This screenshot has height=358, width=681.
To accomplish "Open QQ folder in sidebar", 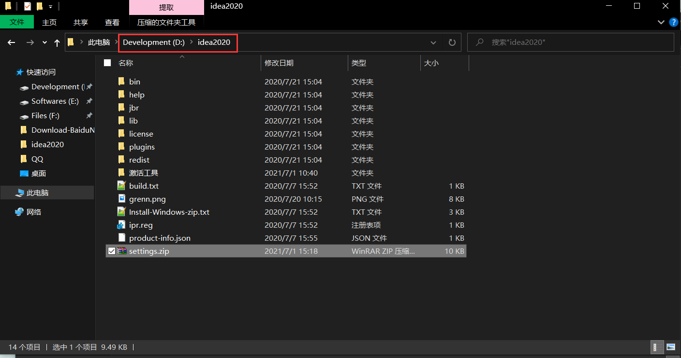I will (32, 159).
